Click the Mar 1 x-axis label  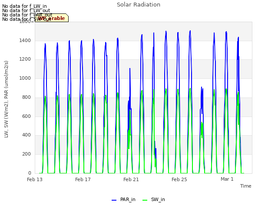click(x=227, y=179)
